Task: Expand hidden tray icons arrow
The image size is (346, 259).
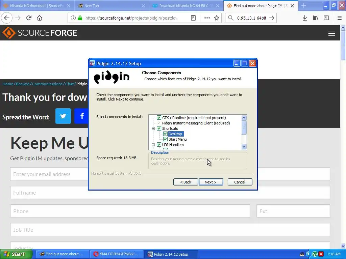Action: pos(308,254)
